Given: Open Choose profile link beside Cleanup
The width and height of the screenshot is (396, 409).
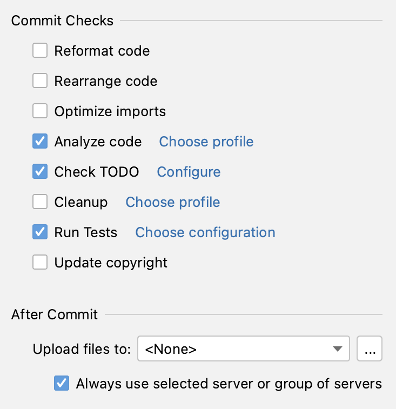Looking at the screenshot, I should click(x=173, y=202).
